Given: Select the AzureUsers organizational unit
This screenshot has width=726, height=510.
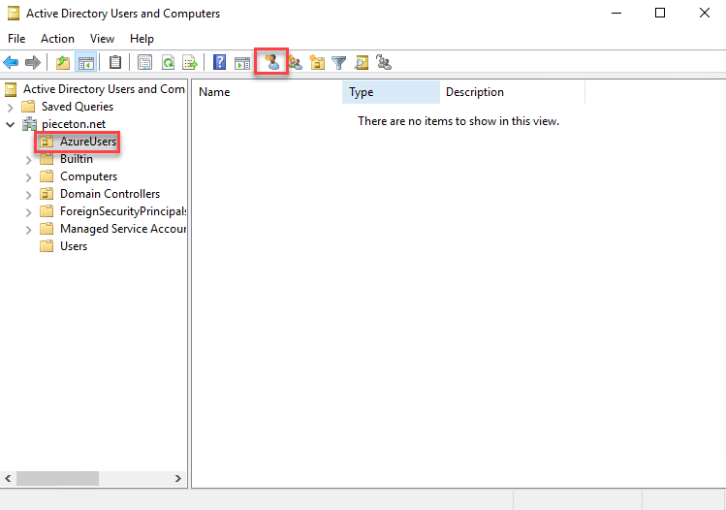Looking at the screenshot, I should point(88,142).
